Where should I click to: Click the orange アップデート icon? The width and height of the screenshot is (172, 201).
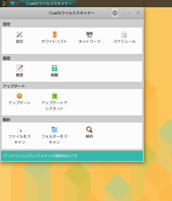click(19, 96)
